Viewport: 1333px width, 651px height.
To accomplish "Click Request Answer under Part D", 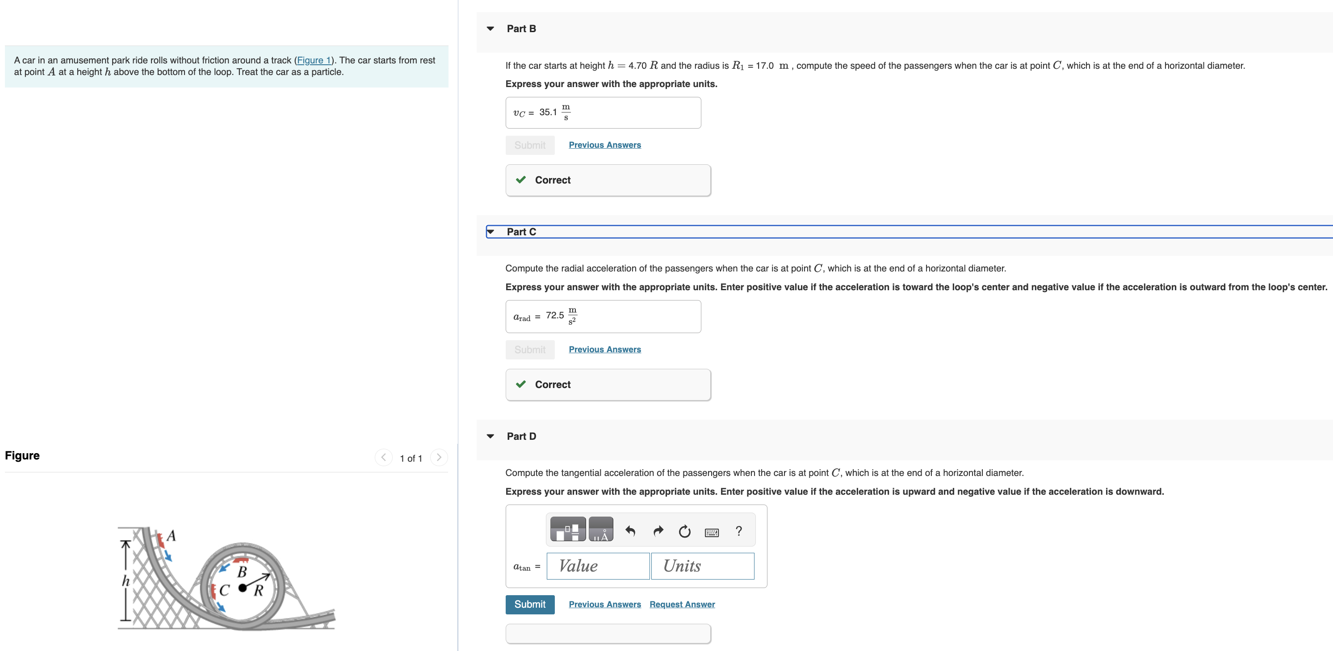I will [x=682, y=604].
